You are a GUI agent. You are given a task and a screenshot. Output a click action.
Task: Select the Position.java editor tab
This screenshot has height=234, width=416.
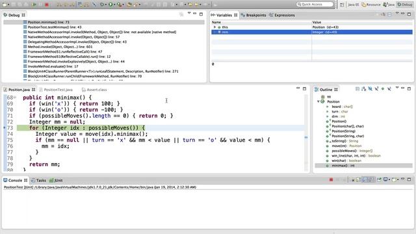[x=19, y=90]
